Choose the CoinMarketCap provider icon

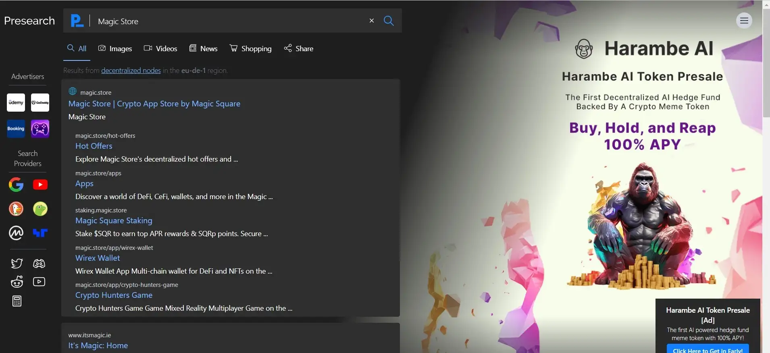click(16, 233)
